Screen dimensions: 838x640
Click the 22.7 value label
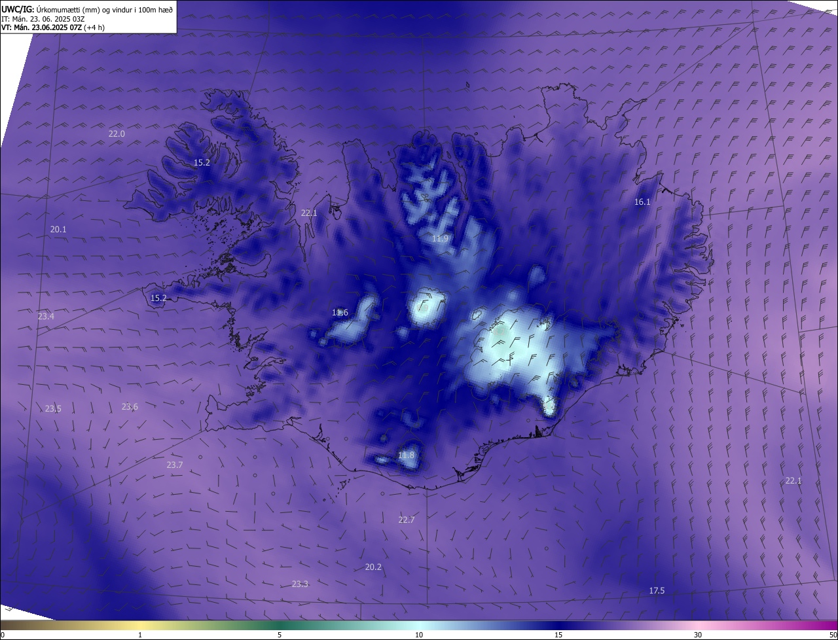click(407, 520)
